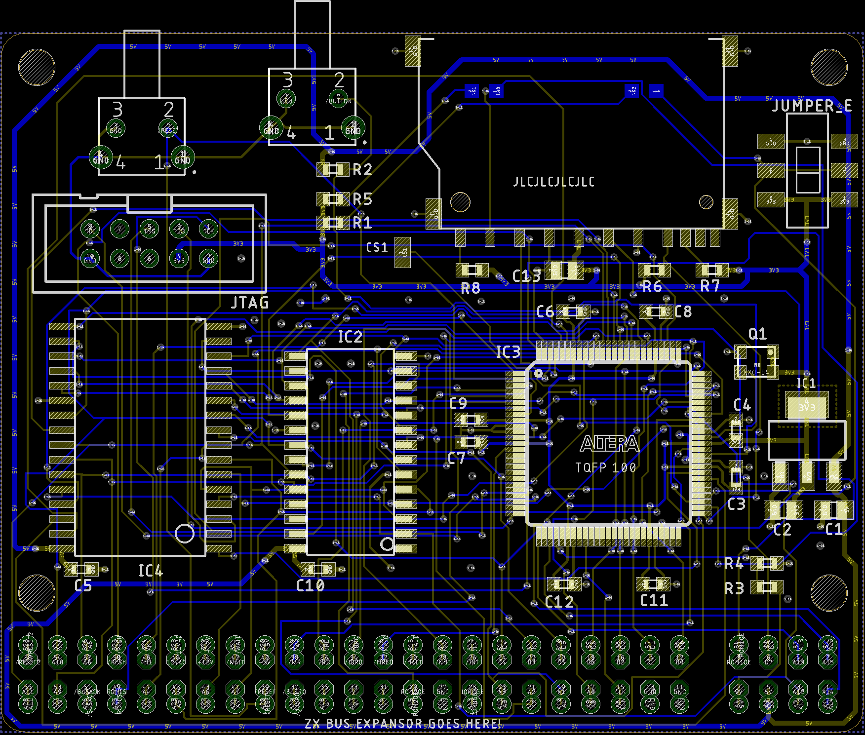Select capacitor C13 footprint

click(x=564, y=270)
